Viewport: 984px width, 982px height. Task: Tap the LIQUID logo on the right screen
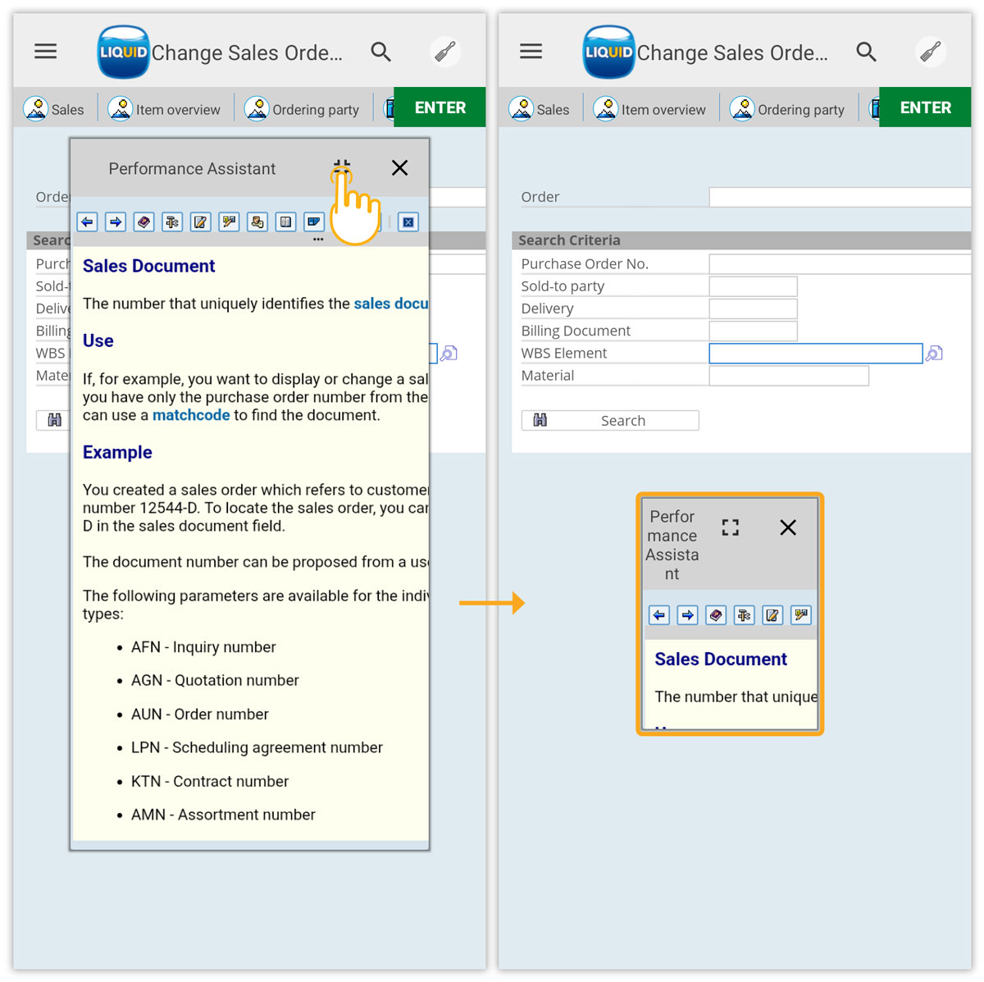click(x=609, y=52)
